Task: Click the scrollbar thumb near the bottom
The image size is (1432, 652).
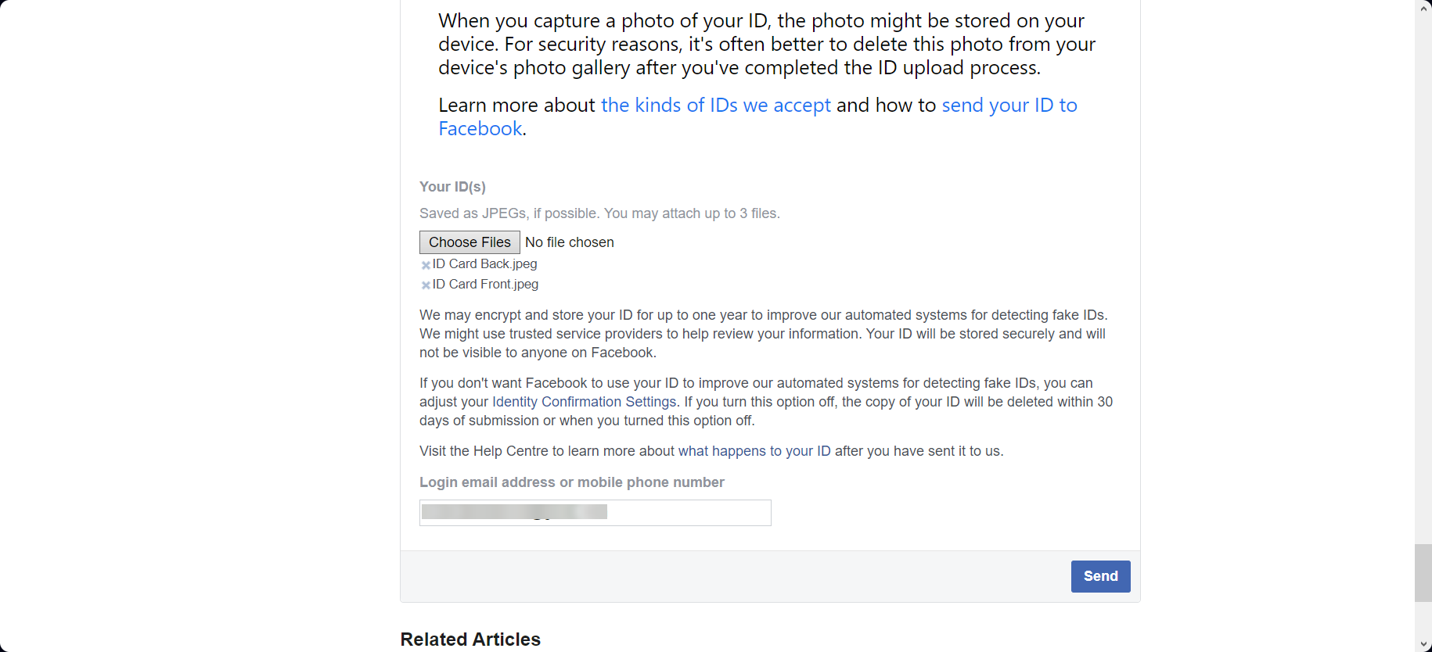Action: tap(1422, 571)
